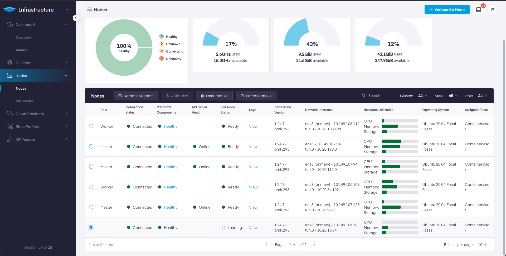Screen dimensions: 506x256
Task: Open the Cluster filter dropdown
Action: tap(422, 96)
